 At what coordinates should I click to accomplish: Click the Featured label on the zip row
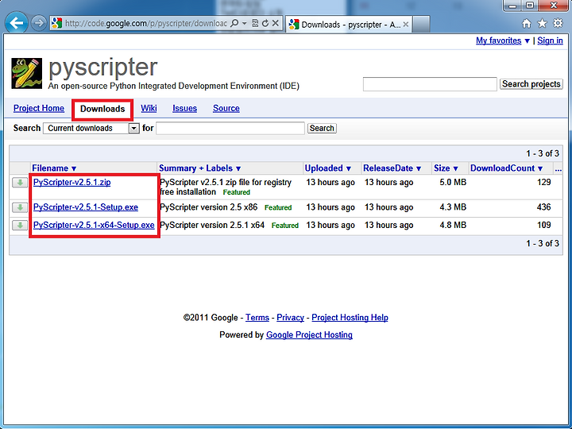click(237, 192)
